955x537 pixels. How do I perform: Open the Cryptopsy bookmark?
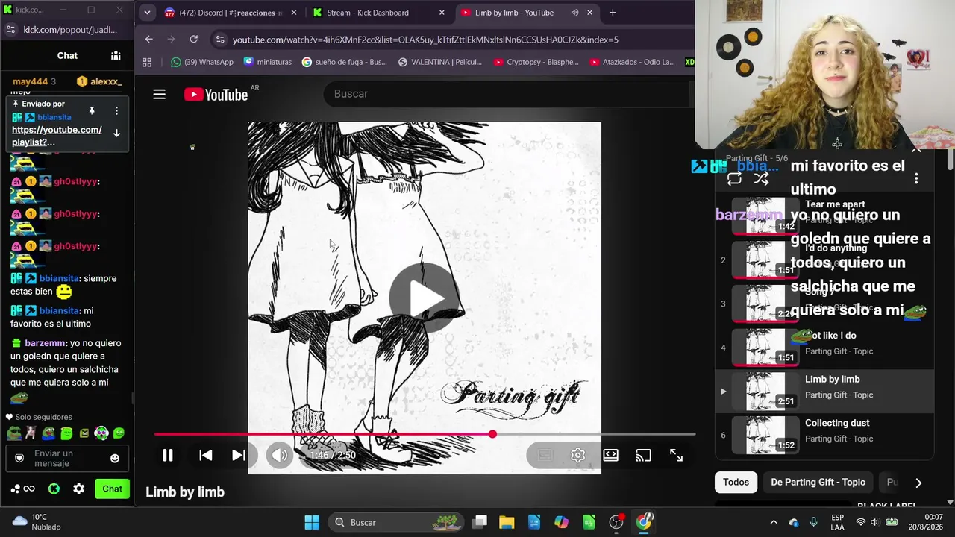[x=536, y=62]
